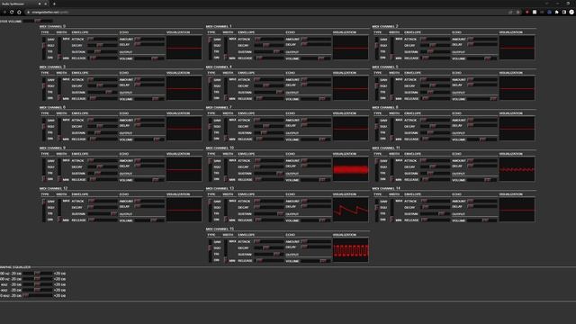Viewport: 576px width, 324px height.
Task: Open the browser profile avatar icon
Action: 571,12
